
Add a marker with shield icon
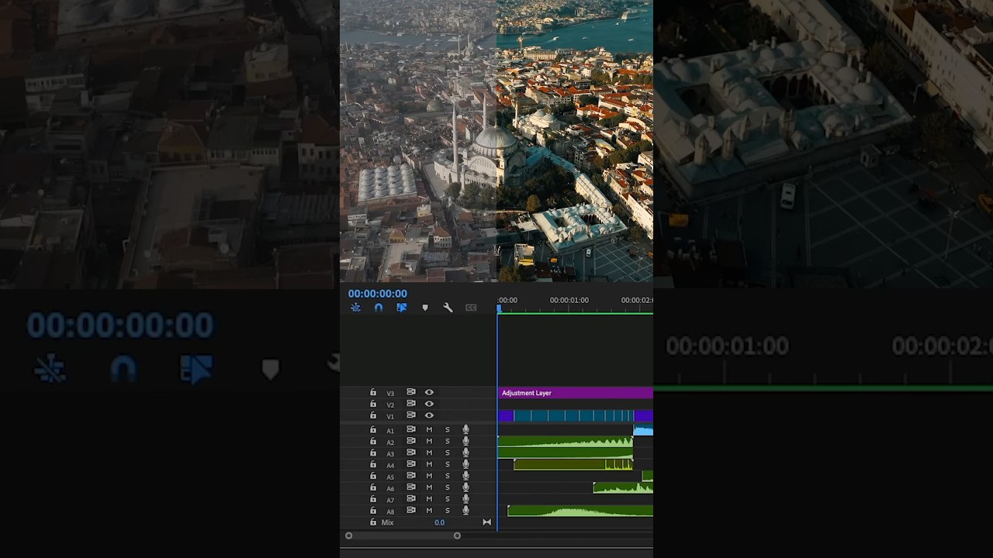point(425,308)
